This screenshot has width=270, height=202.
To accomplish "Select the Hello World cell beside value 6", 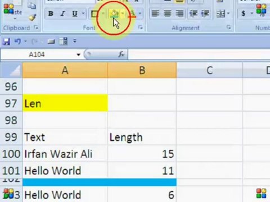I will [65, 195].
